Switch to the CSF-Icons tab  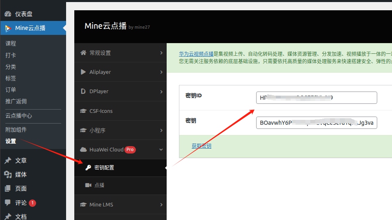click(121, 111)
